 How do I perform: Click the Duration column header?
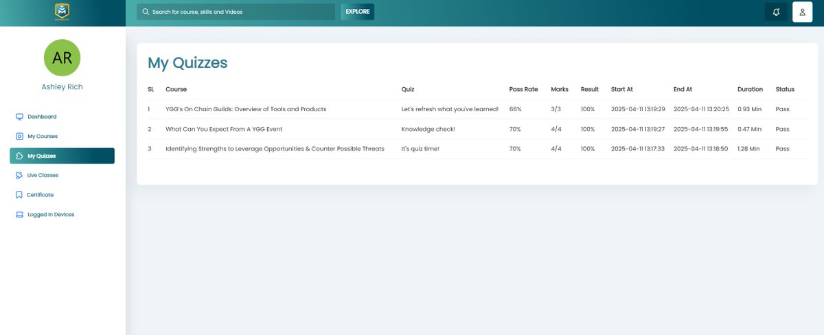pos(750,89)
